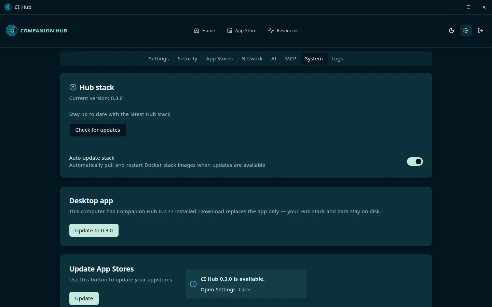The height and width of the screenshot is (307, 492).
Task: Open the App Store page
Action: coord(242,30)
